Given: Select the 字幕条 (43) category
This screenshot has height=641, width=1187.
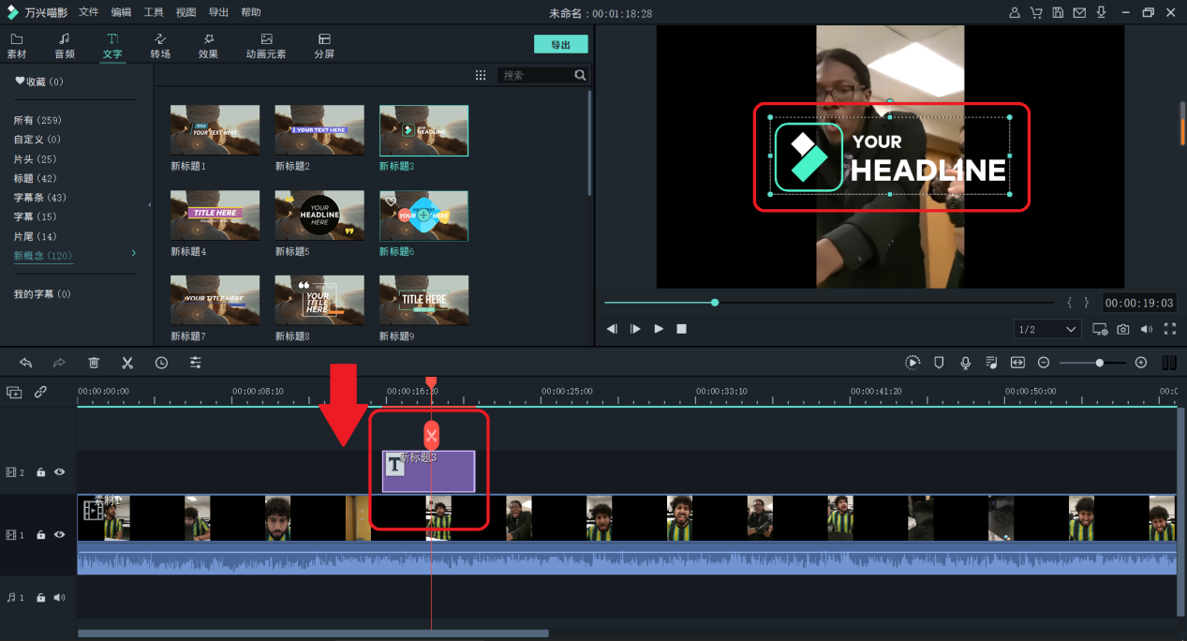Looking at the screenshot, I should (40, 198).
